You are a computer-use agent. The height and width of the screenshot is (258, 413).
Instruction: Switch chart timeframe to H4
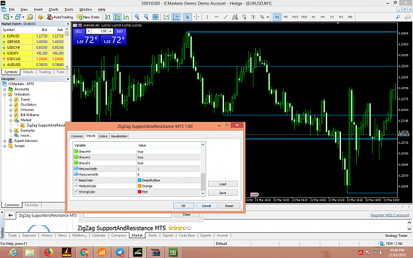(x=322, y=17)
